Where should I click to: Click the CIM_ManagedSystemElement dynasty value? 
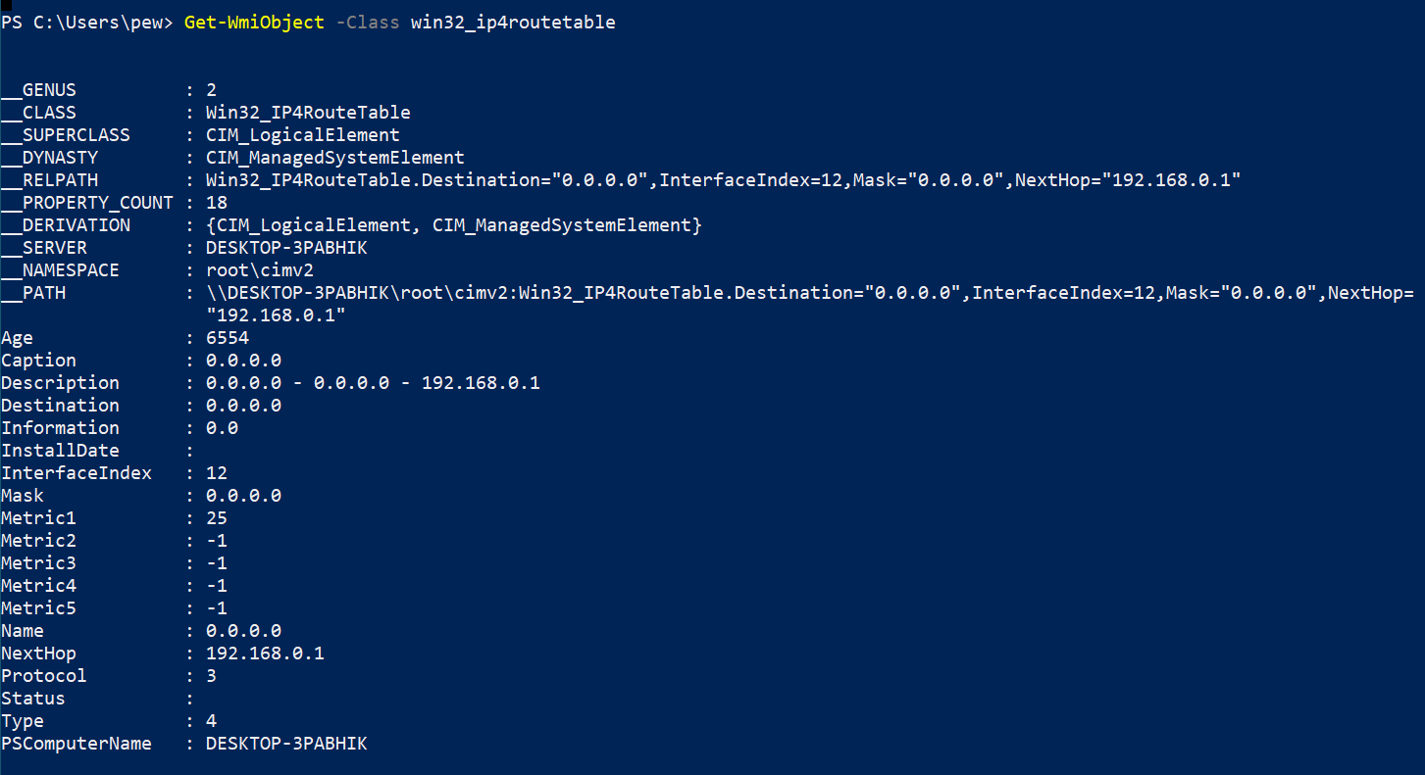pyautogui.click(x=335, y=158)
